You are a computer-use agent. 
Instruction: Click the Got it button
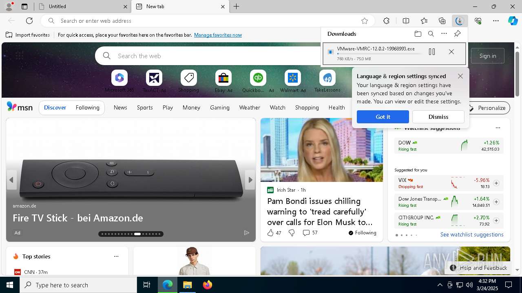click(383, 117)
